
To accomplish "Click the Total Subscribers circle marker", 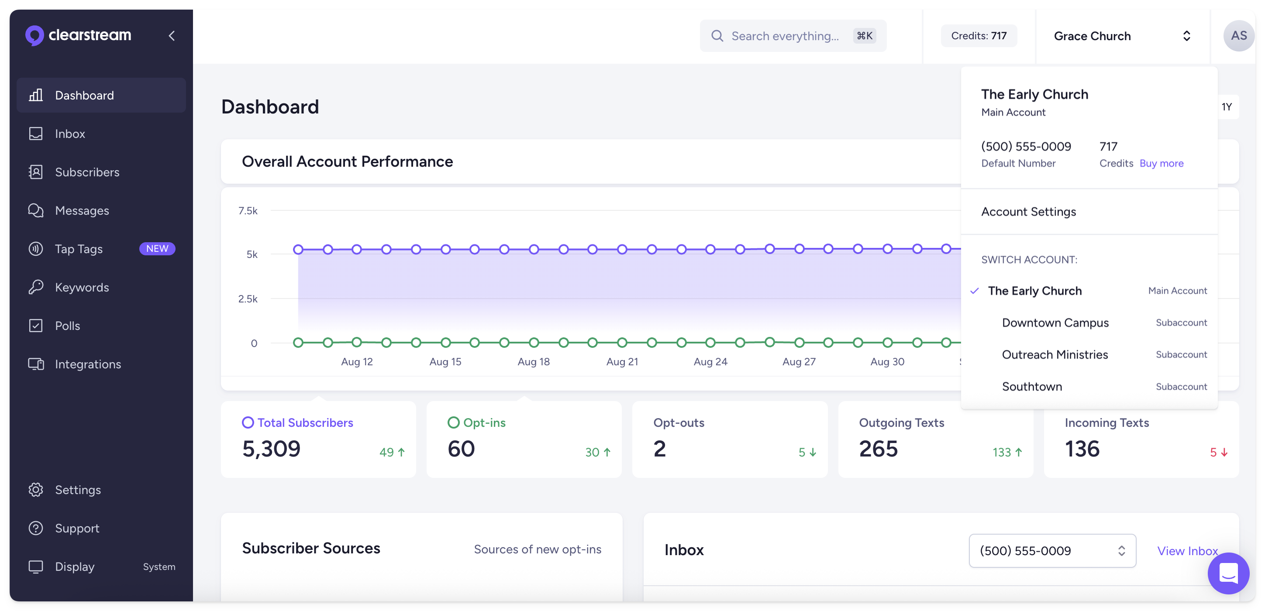I will click(248, 422).
